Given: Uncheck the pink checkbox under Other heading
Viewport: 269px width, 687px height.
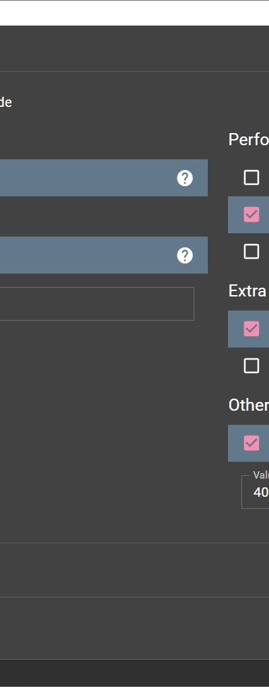Looking at the screenshot, I should pos(251,443).
